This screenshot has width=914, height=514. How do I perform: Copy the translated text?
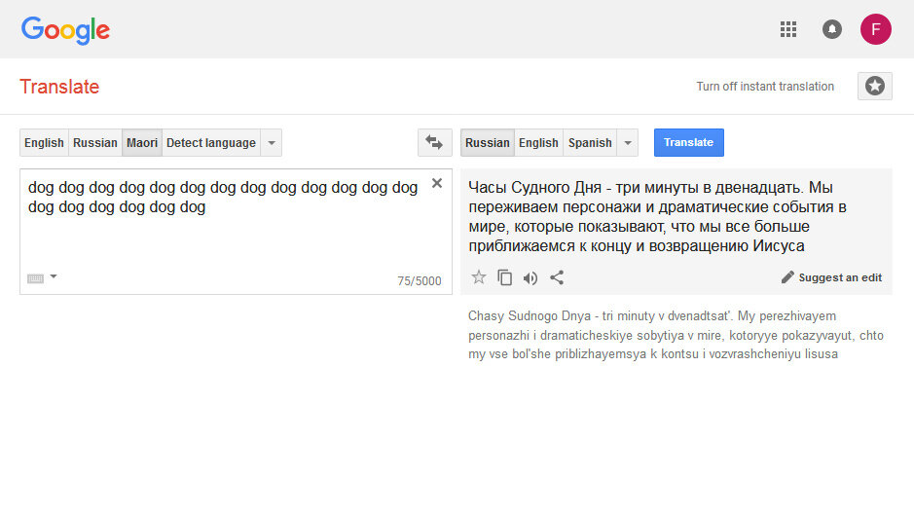505,277
